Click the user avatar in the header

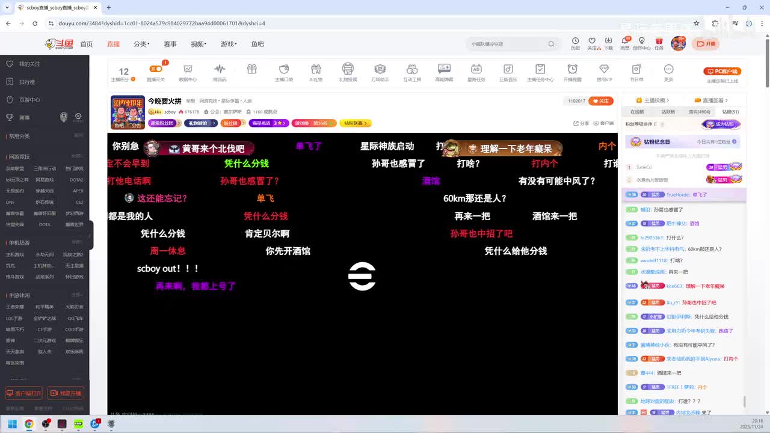point(679,43)
